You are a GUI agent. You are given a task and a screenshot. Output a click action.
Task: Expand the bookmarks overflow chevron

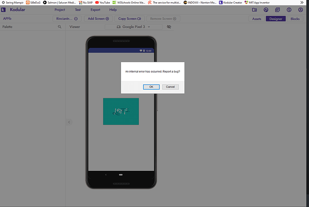point(302,3)
